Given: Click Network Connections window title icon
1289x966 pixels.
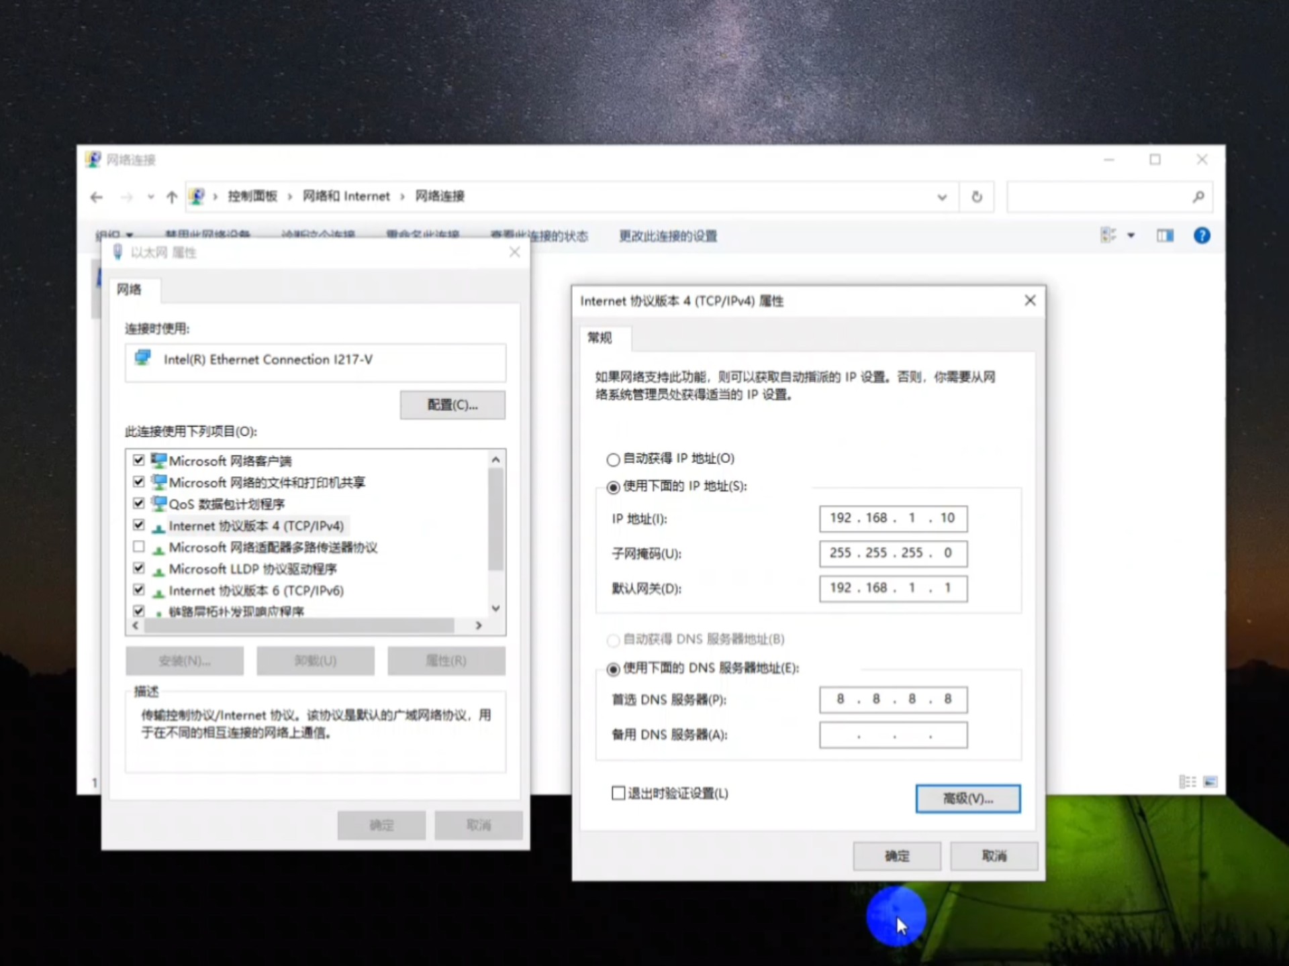Looking at the screenshot, I should 93,159.
